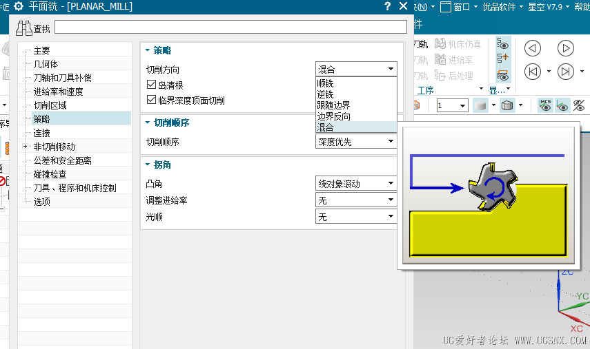Select 主要 in the navigation tree
This screenshot has width=590, height=349.
tap(42, 50)
